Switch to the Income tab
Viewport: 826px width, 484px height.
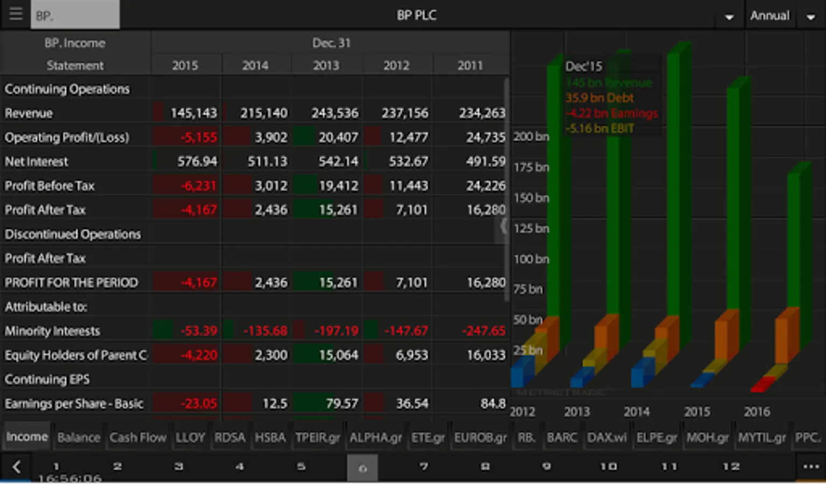tap(27, 437)
